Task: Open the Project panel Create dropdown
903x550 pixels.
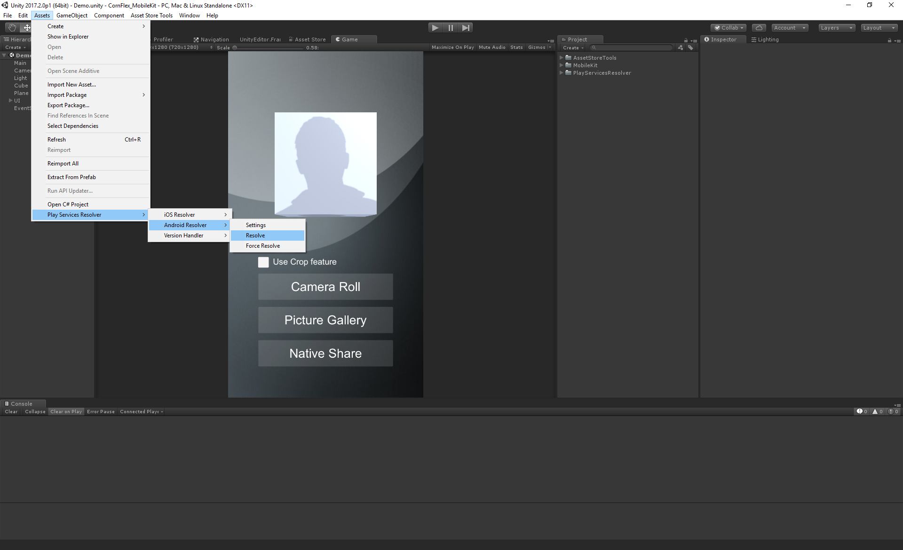Action: pos(573,48)
